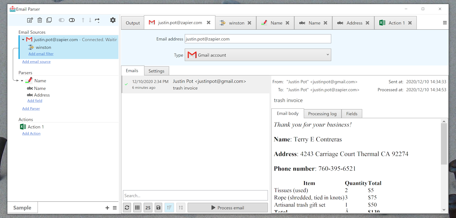The image size is (456, 218).
Task: Switch to the Emails sub-tab
Action: coord(132,71)
